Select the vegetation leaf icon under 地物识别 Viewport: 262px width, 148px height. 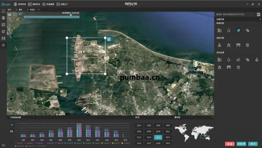238,30
